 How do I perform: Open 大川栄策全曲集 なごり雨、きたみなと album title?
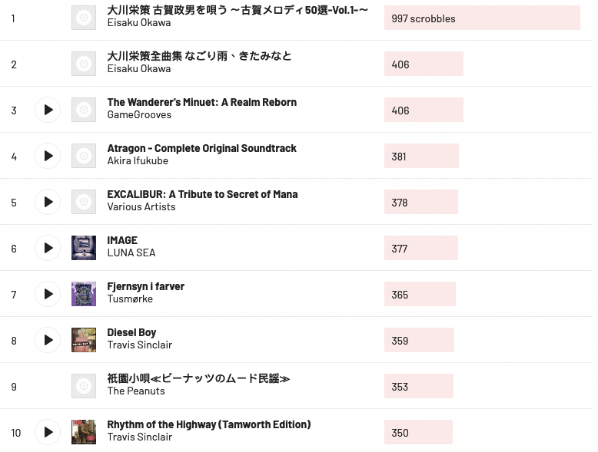pos(199,56)
